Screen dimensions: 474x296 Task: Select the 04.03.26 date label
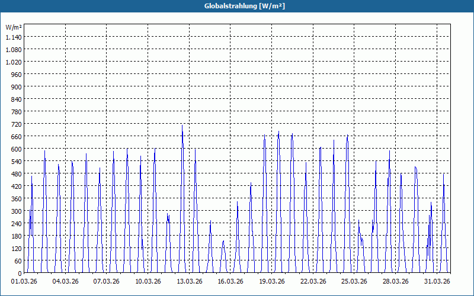click(x=65, y=281)
